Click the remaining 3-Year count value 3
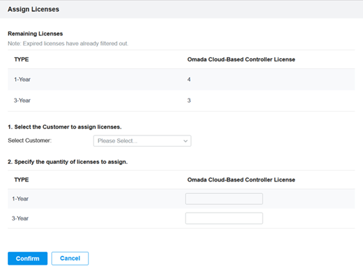The image size is (363, 279). [x=189, y=101]
